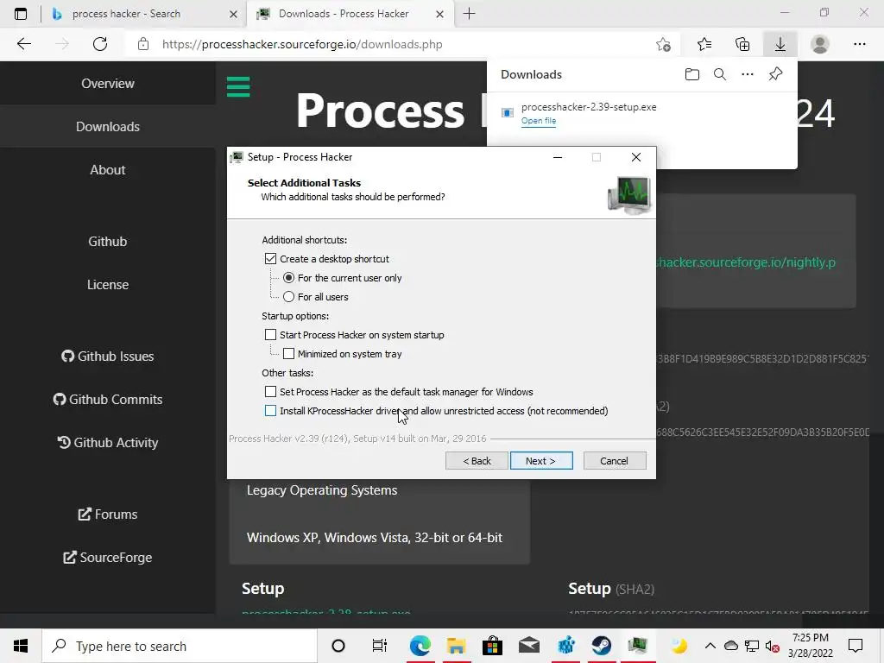Open Microsoft Edge from taskbar
Image resolution: width=884 pixels, height=663 pixels.
(420, 646)
